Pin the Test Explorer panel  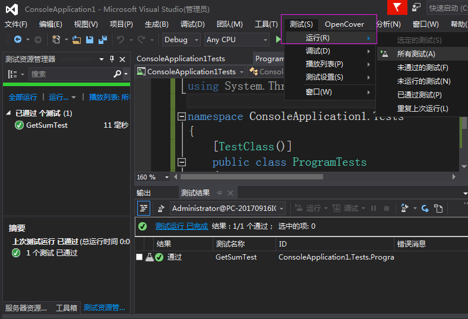tap(112, 59)
